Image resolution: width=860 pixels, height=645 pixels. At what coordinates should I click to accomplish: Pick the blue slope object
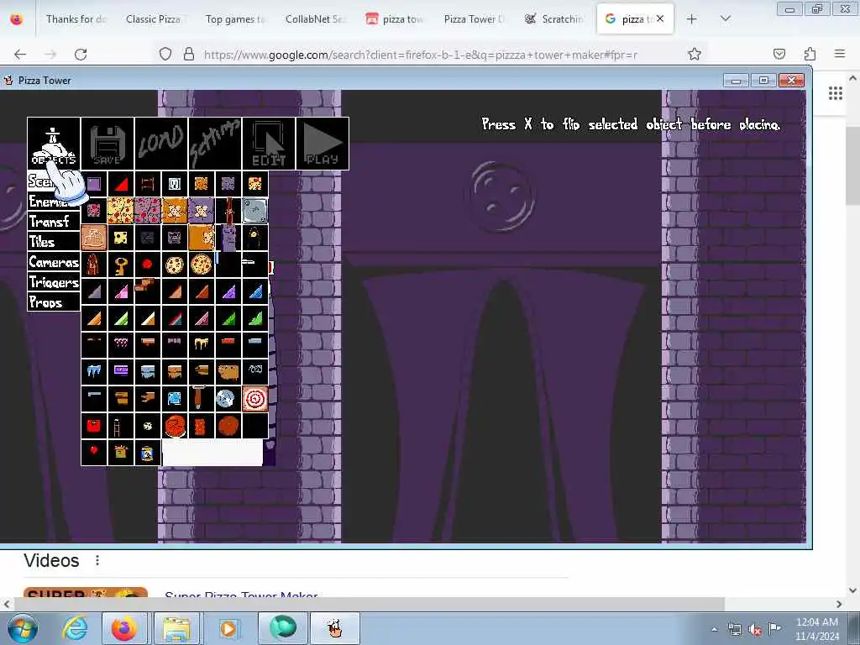click(x=255, y=291)
